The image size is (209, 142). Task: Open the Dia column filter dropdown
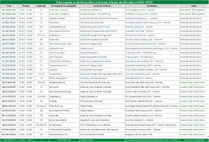coord(16,6)
